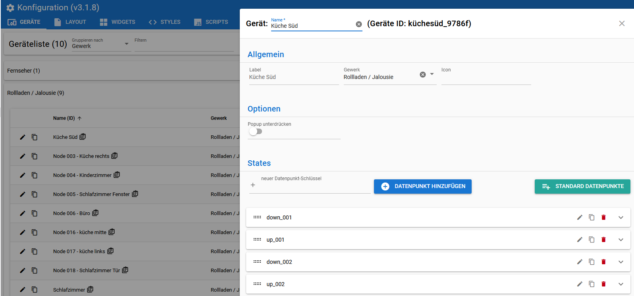This screenshot has width=634, height=296.
Task: Delete the up_001 state
Action: coord(603,240)
